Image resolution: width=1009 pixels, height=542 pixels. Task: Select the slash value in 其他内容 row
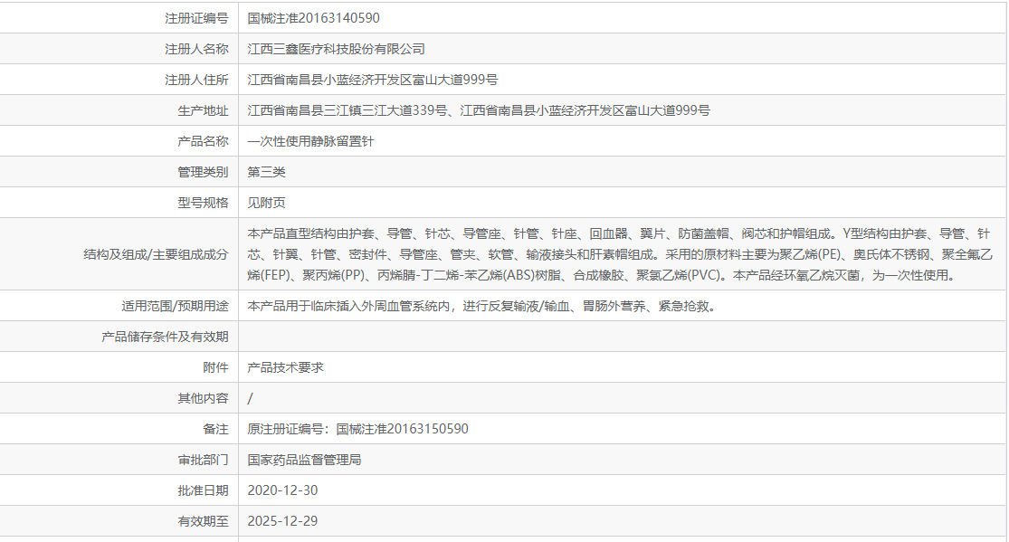coord(251,398)
